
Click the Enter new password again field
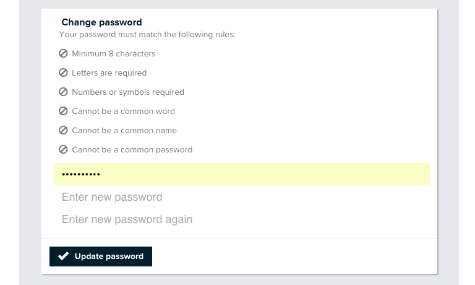(x=242, y=219)
